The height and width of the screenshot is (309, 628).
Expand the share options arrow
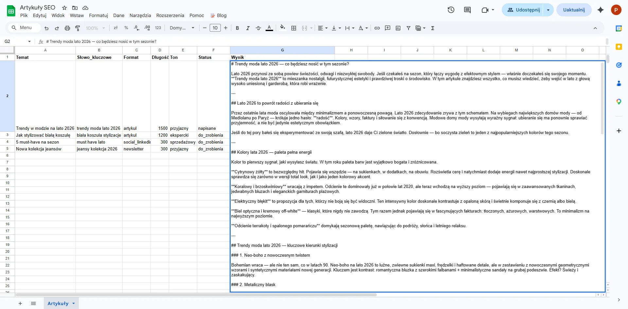[548, 10]
